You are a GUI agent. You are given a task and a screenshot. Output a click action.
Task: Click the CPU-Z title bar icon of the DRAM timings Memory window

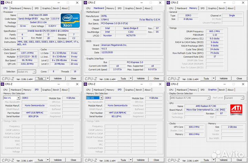[x=168, y=3]
